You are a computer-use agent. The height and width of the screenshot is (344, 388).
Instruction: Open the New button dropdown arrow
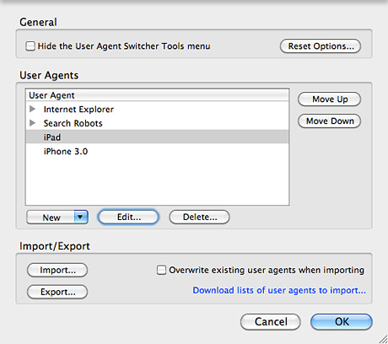(x=81, y=217)
